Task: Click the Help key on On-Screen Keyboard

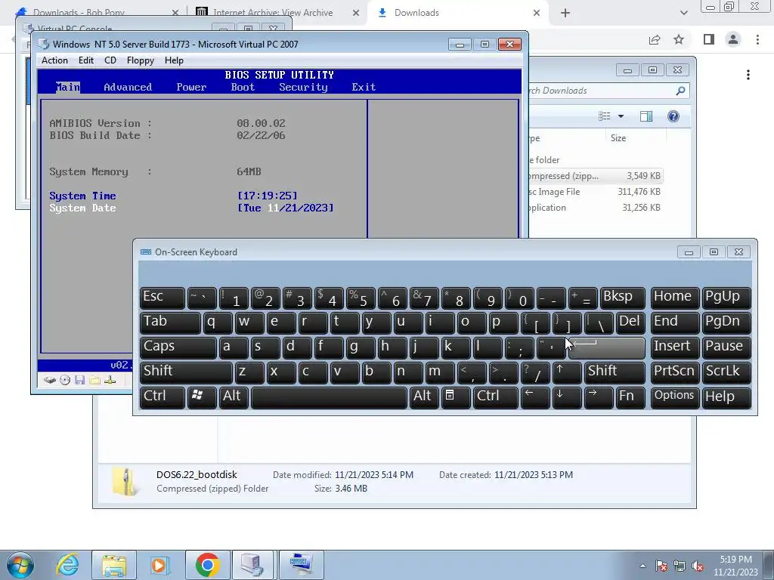Action: (726, 397)
